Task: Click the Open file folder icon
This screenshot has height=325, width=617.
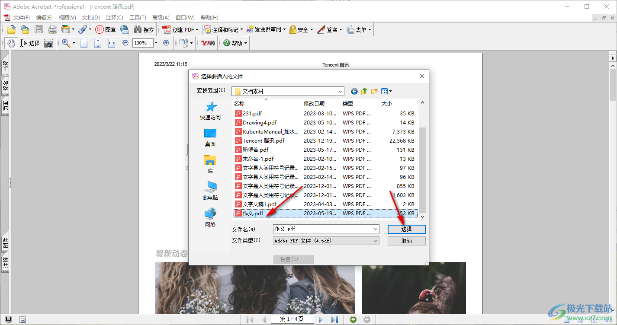Action: (11, 29)
